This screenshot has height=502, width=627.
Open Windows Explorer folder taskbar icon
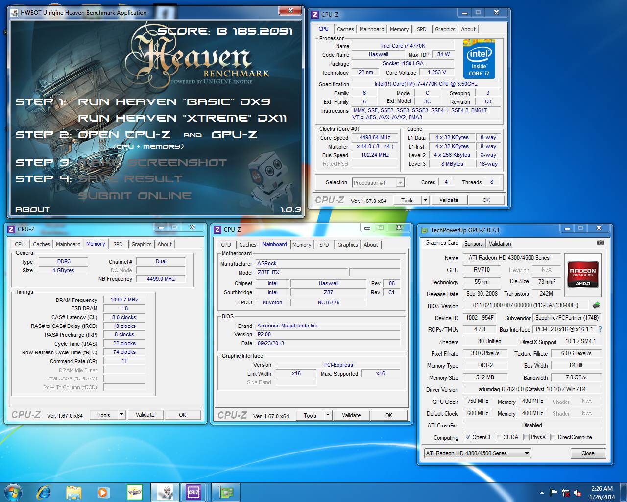point(73,492)
